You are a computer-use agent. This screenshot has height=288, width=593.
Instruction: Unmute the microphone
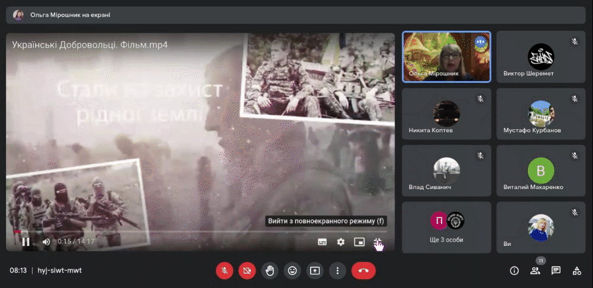[x=224, y=271]
